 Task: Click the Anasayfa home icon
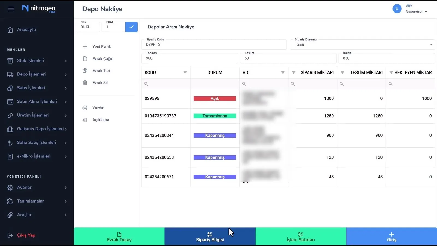(x=10, y=30)
